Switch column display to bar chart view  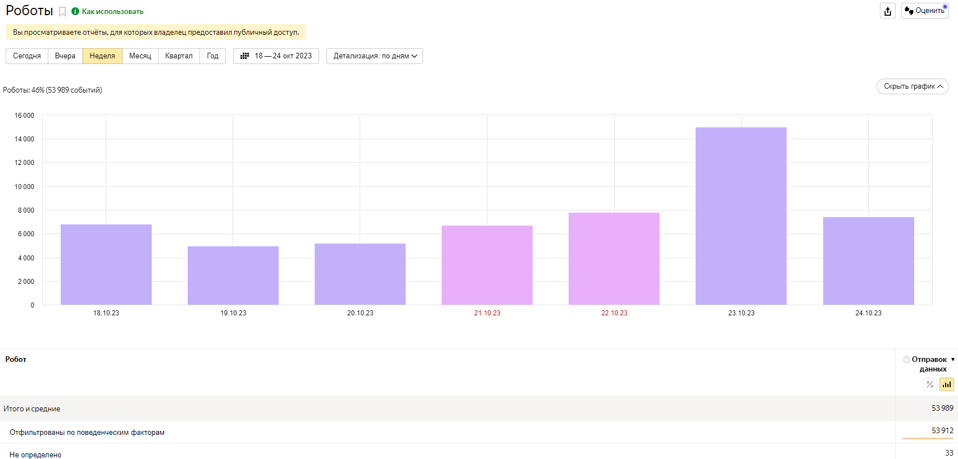pos(947,384)
